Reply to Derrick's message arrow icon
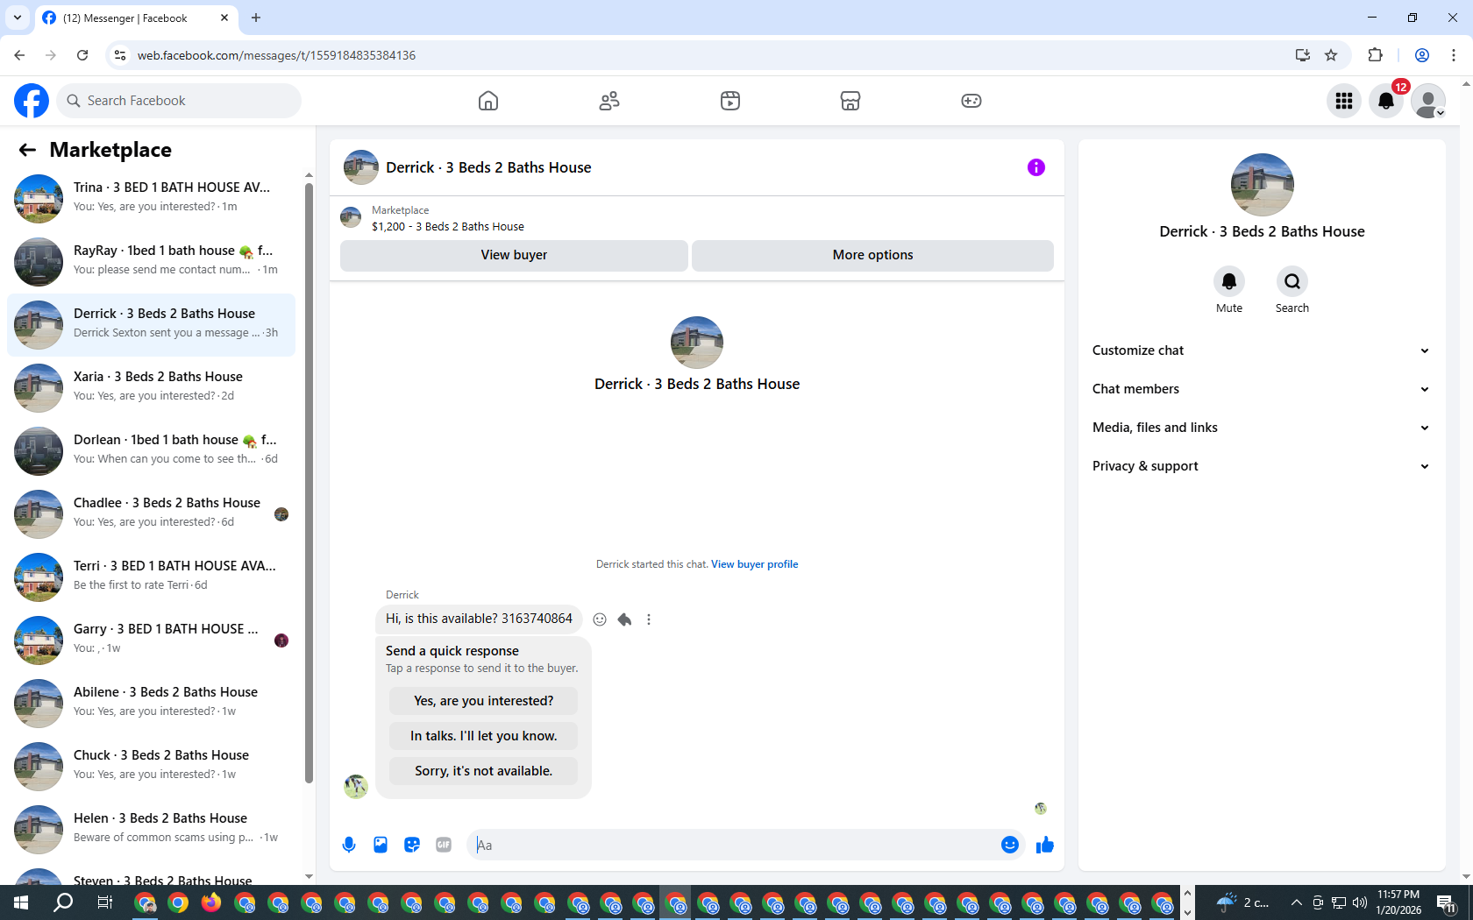Viewport: 1473px width, 920px height. tap(624, 619)
